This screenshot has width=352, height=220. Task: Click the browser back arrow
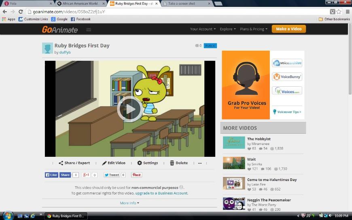coord(5,12)
